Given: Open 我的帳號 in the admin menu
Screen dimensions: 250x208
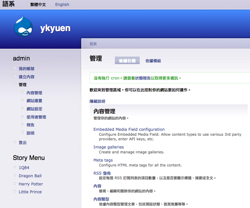Looking at the screenshot, I should tap(26, 69).
